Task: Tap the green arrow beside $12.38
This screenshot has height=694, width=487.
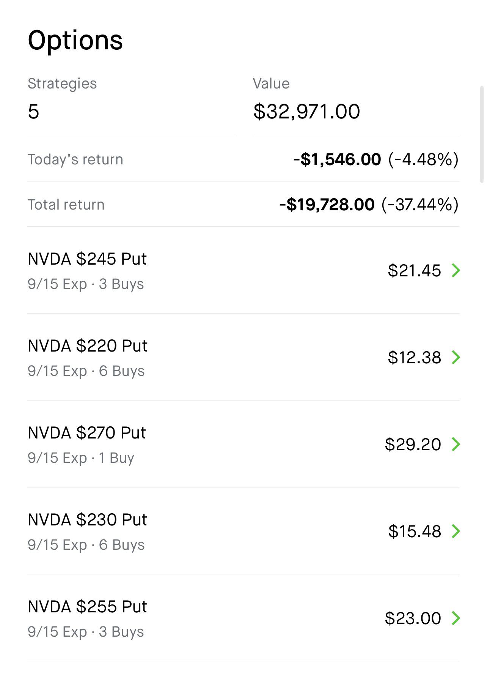Action: coord(456,357)
